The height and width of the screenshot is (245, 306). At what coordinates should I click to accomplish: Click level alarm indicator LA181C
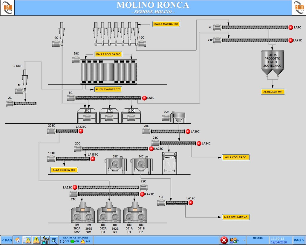(93, 159)
